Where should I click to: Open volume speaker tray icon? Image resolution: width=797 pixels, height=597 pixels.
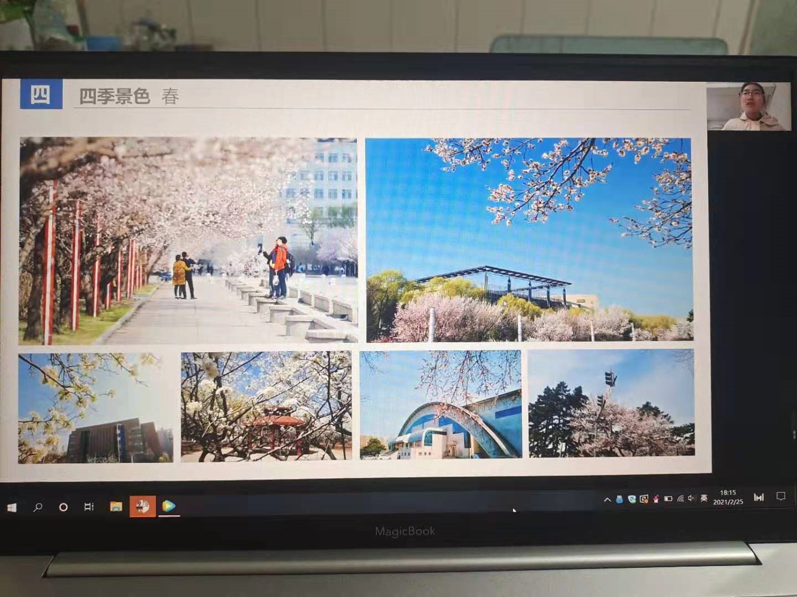pos(691,499)
